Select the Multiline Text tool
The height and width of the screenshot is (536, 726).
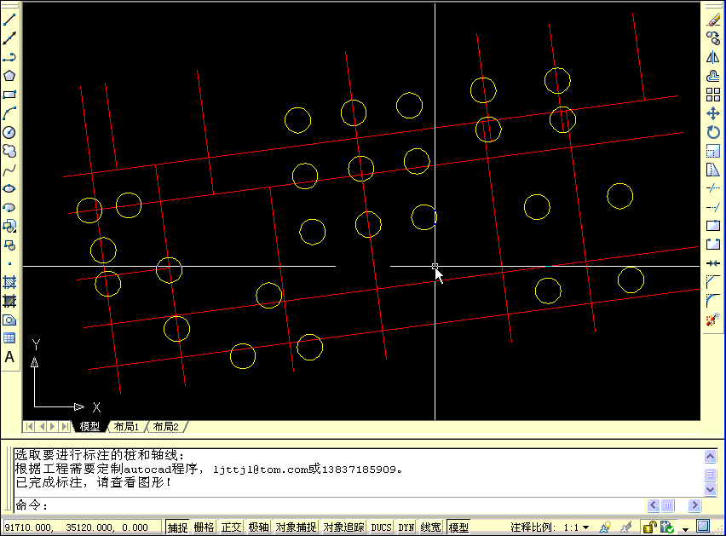point(9,357)
